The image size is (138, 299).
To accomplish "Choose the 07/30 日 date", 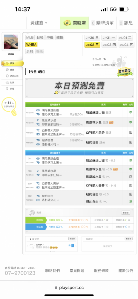I will tap(92, 38).
